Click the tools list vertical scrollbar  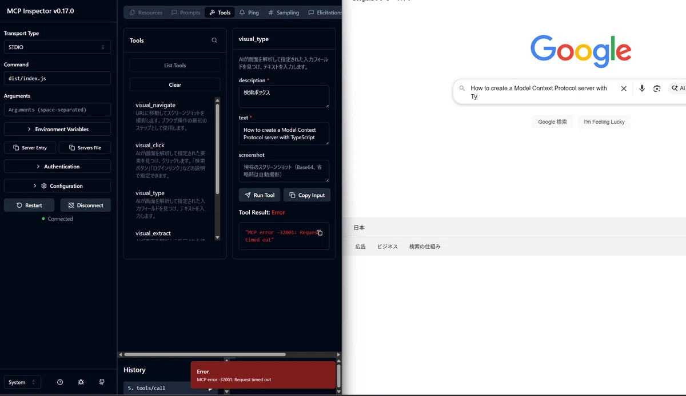(x=217, y=148)
